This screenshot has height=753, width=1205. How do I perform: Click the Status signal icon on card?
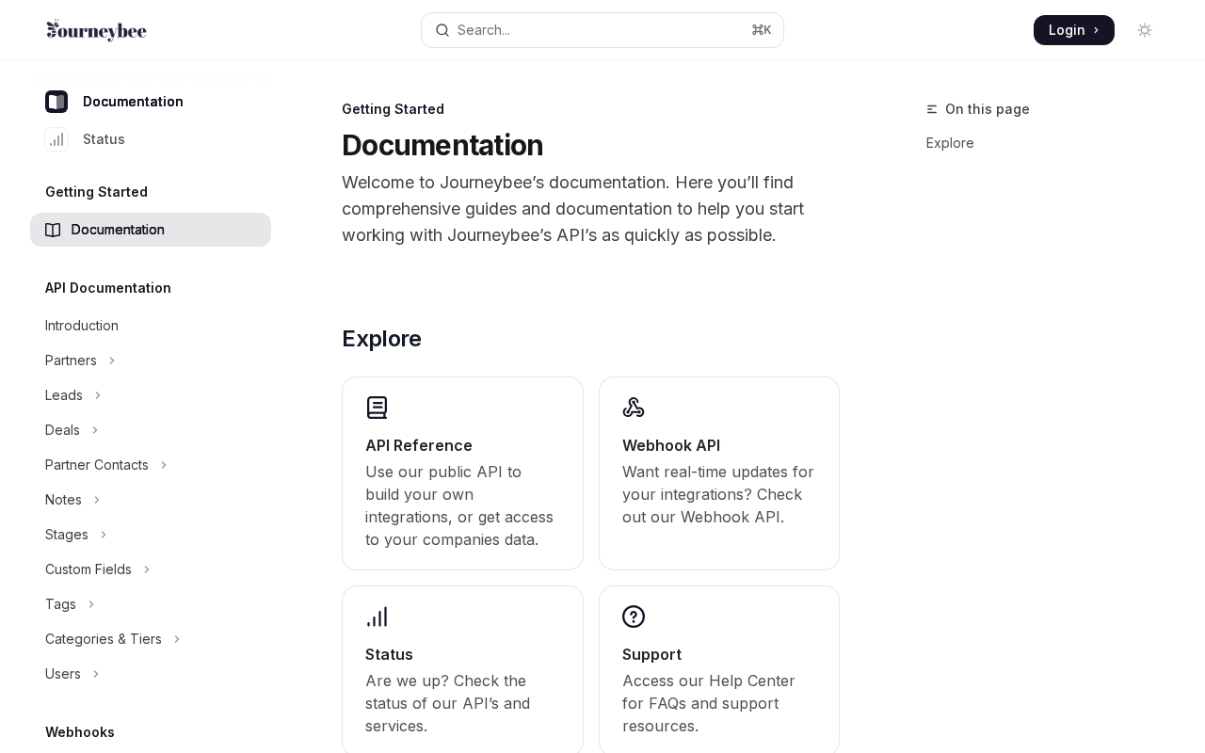(377, 617)
